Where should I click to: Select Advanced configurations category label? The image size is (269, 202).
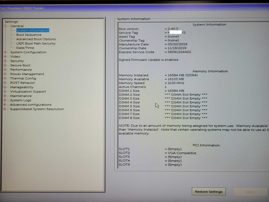(31, 104)
